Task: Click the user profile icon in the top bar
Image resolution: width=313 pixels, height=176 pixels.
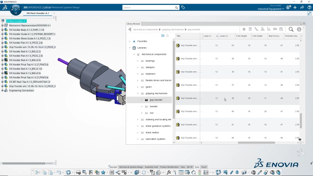Action: [x=288, y=7]
